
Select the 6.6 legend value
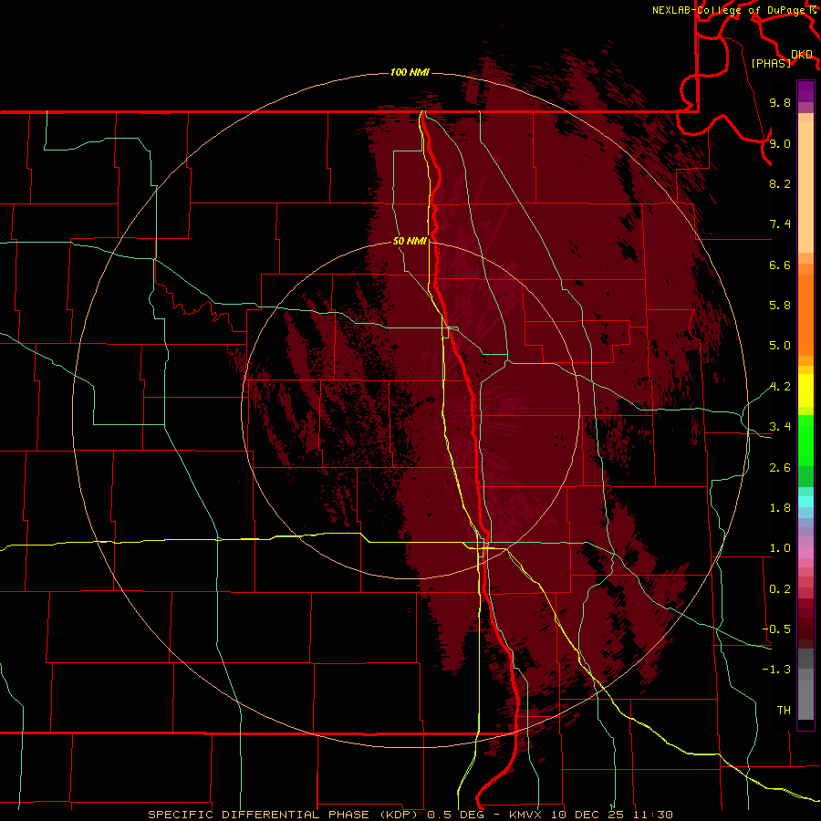coord(780,265)
